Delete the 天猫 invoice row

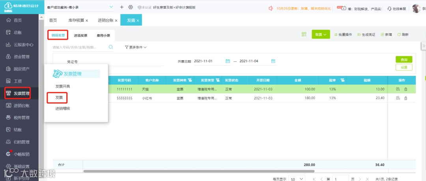[405, 89]
